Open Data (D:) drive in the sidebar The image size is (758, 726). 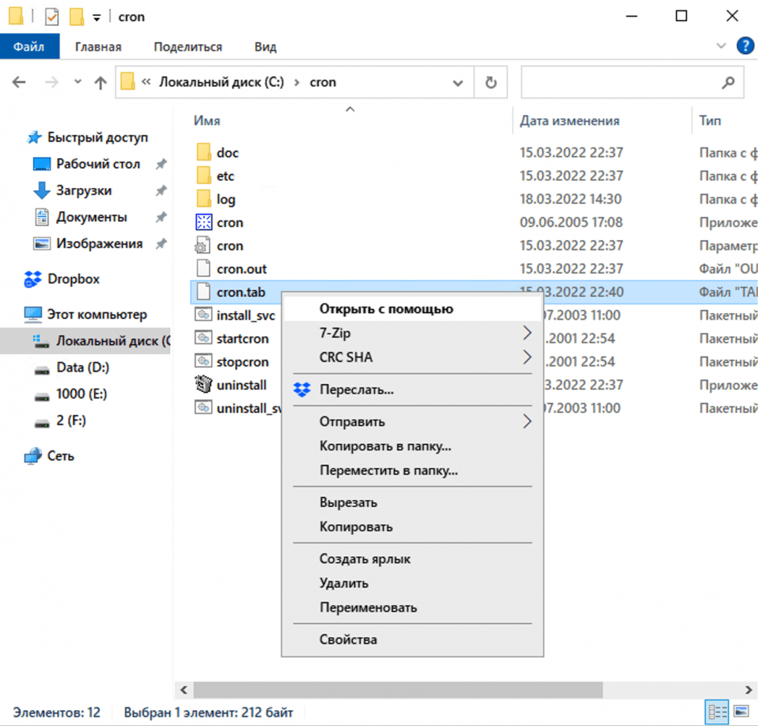(x=82, y=367)
